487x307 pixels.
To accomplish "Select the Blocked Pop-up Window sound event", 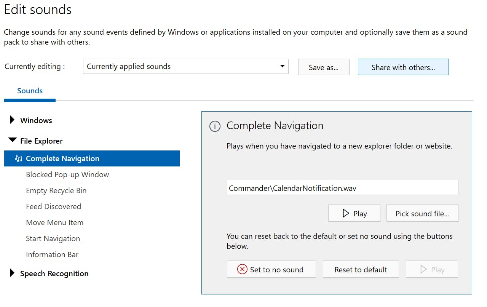I will coord(67,175).
